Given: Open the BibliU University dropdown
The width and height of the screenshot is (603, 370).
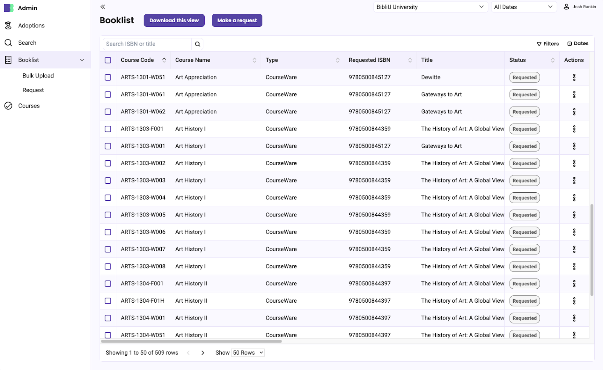Looking at the screenshot, I should [x=430, y=6].
